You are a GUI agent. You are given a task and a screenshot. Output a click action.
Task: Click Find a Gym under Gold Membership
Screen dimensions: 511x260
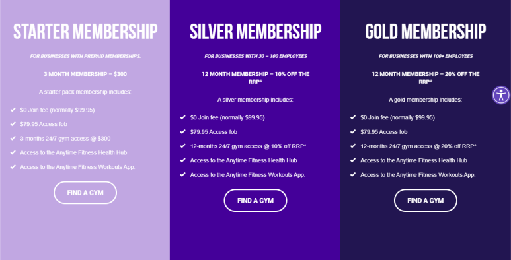[425, 201]
